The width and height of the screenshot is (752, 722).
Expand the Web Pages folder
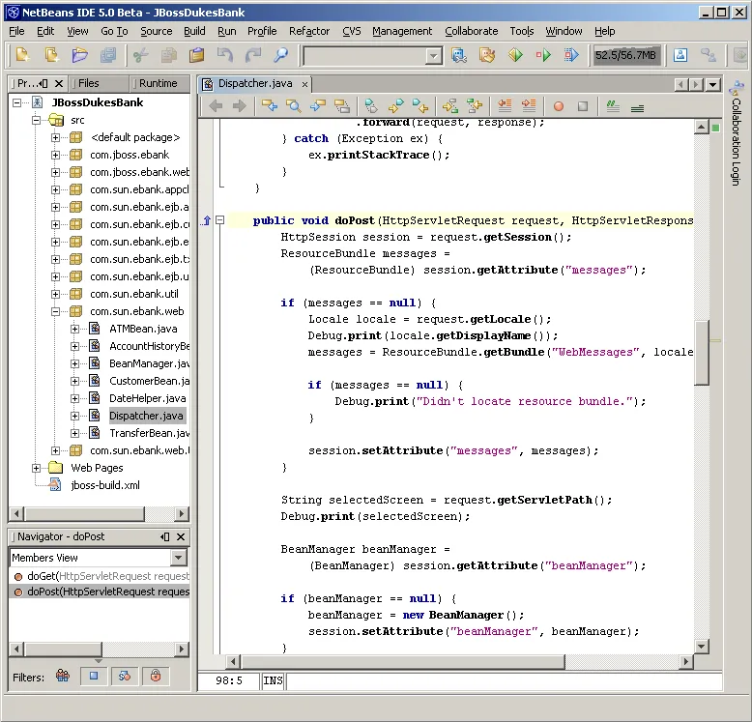37,468
